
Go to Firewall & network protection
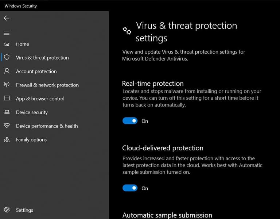click(x=47, y=85)
